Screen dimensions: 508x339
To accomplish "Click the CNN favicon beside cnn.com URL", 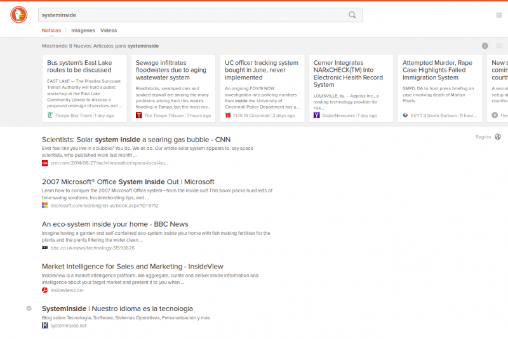I will [44, 163].
